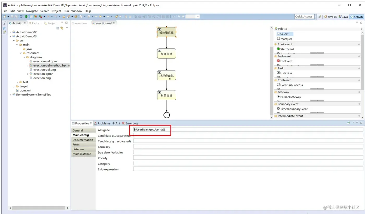Minimize the navigator view panel

click(x=63, y=23)
